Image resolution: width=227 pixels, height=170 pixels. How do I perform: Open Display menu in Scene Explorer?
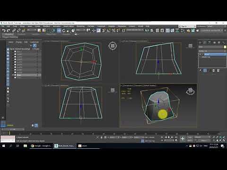tap(19, 42)
